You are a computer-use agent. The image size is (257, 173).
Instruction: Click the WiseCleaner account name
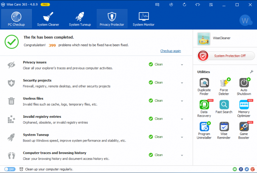pyautogui.click(x=222, y=38)
